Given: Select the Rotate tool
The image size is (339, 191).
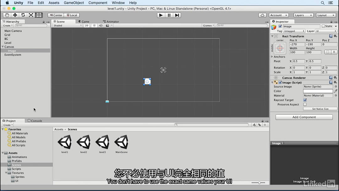Looking at the screenshot, I should pos(23,15).
